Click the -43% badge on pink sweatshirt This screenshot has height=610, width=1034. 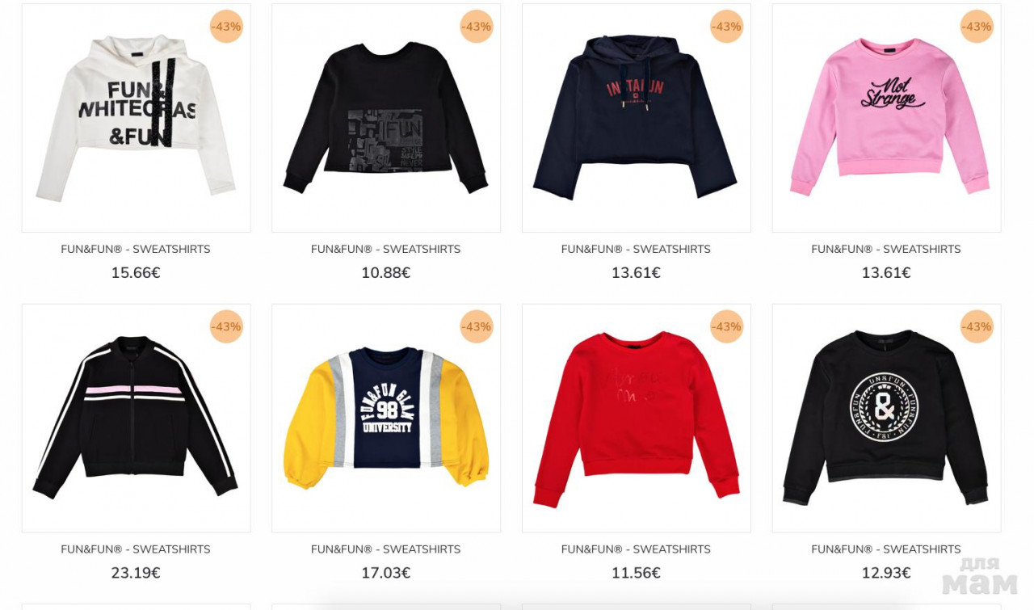(x=977, y=27)
